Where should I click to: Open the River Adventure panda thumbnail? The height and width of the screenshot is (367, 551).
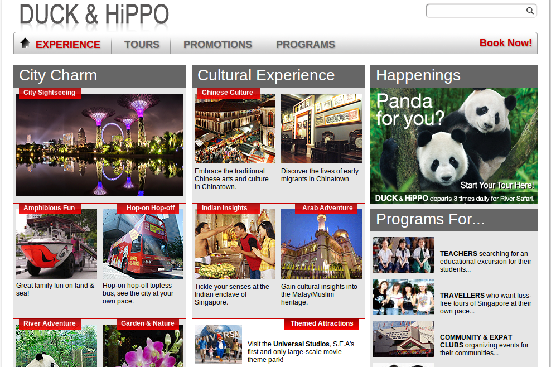pos(56,346)
